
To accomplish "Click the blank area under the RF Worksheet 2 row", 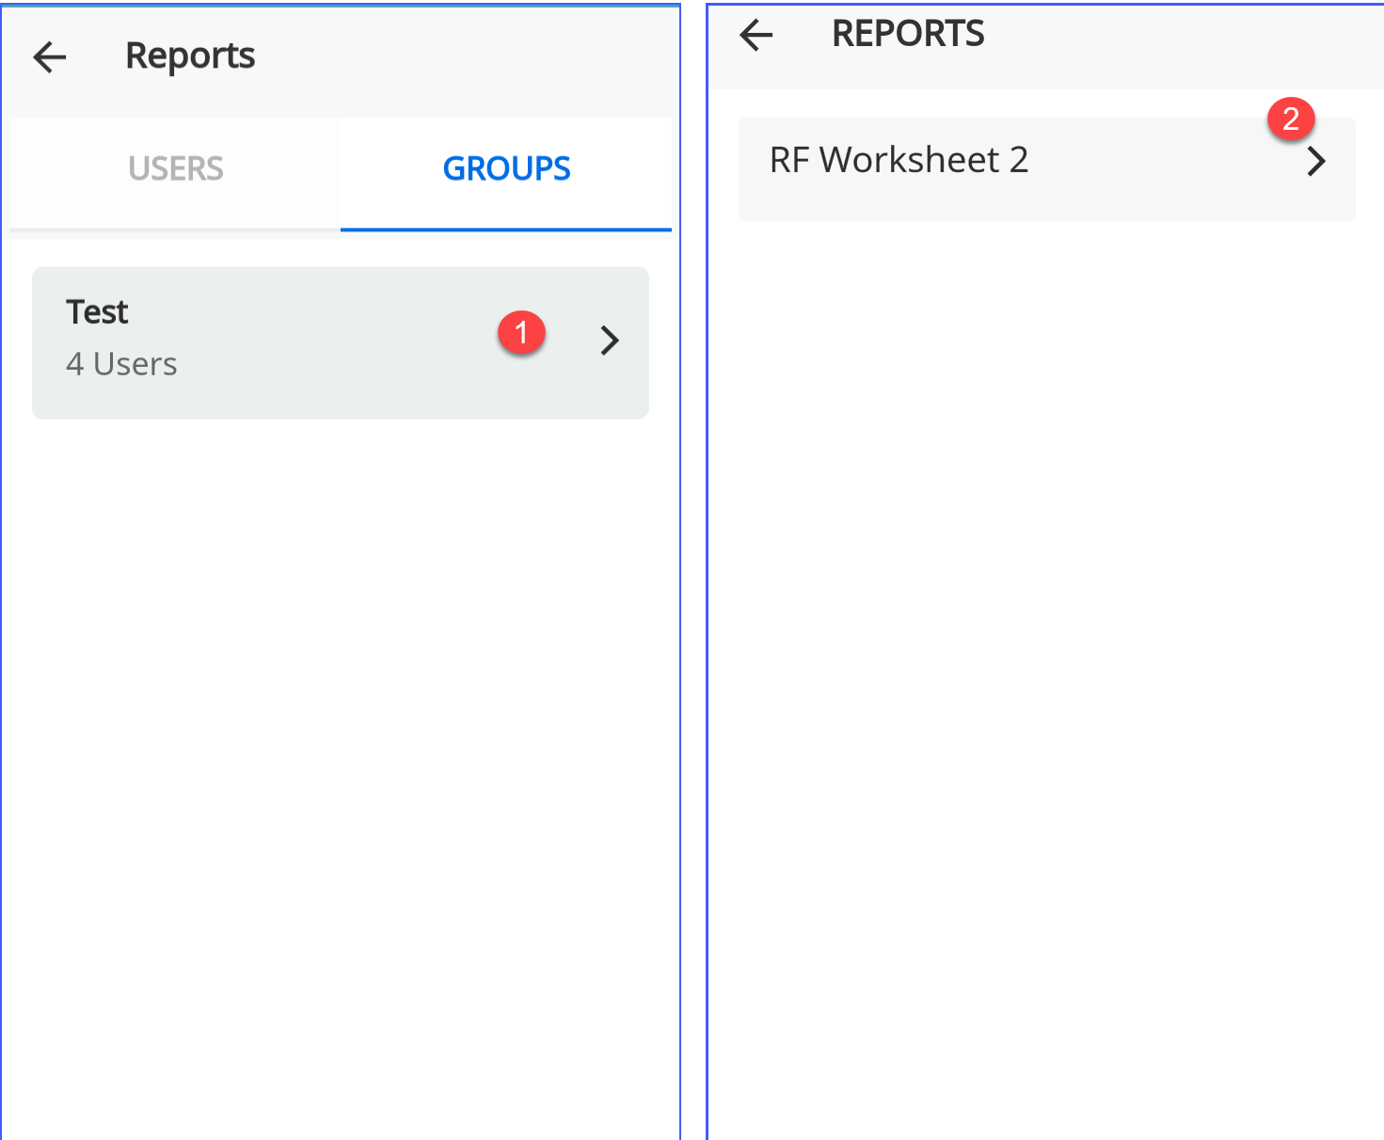I will [x=1044, y=658].
